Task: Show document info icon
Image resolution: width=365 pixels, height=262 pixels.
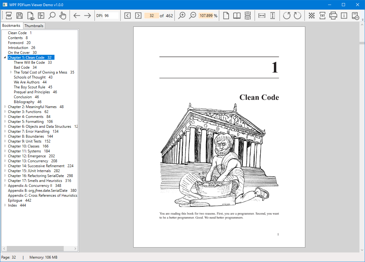Action: 344,16
